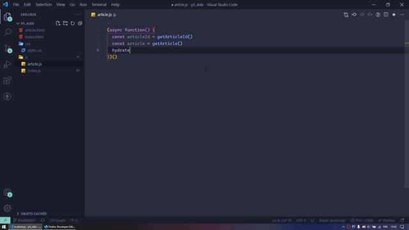
Task: Click getArticleId() call in the code
Action: [x=174, y=36]
